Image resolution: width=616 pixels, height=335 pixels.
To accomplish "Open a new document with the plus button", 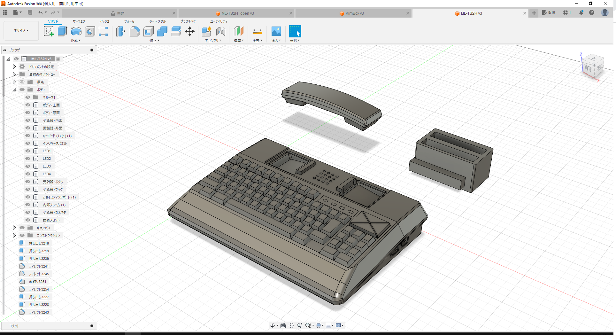I will 534,13.
